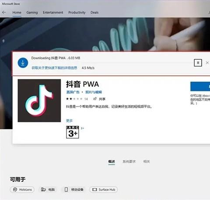Open the TikTok app logo image

(39, 101)
